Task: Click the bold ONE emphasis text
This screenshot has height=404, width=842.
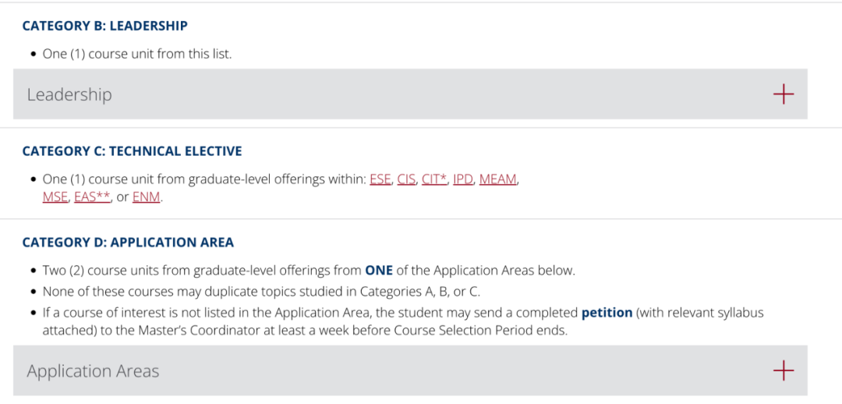Action: point(379,270)
